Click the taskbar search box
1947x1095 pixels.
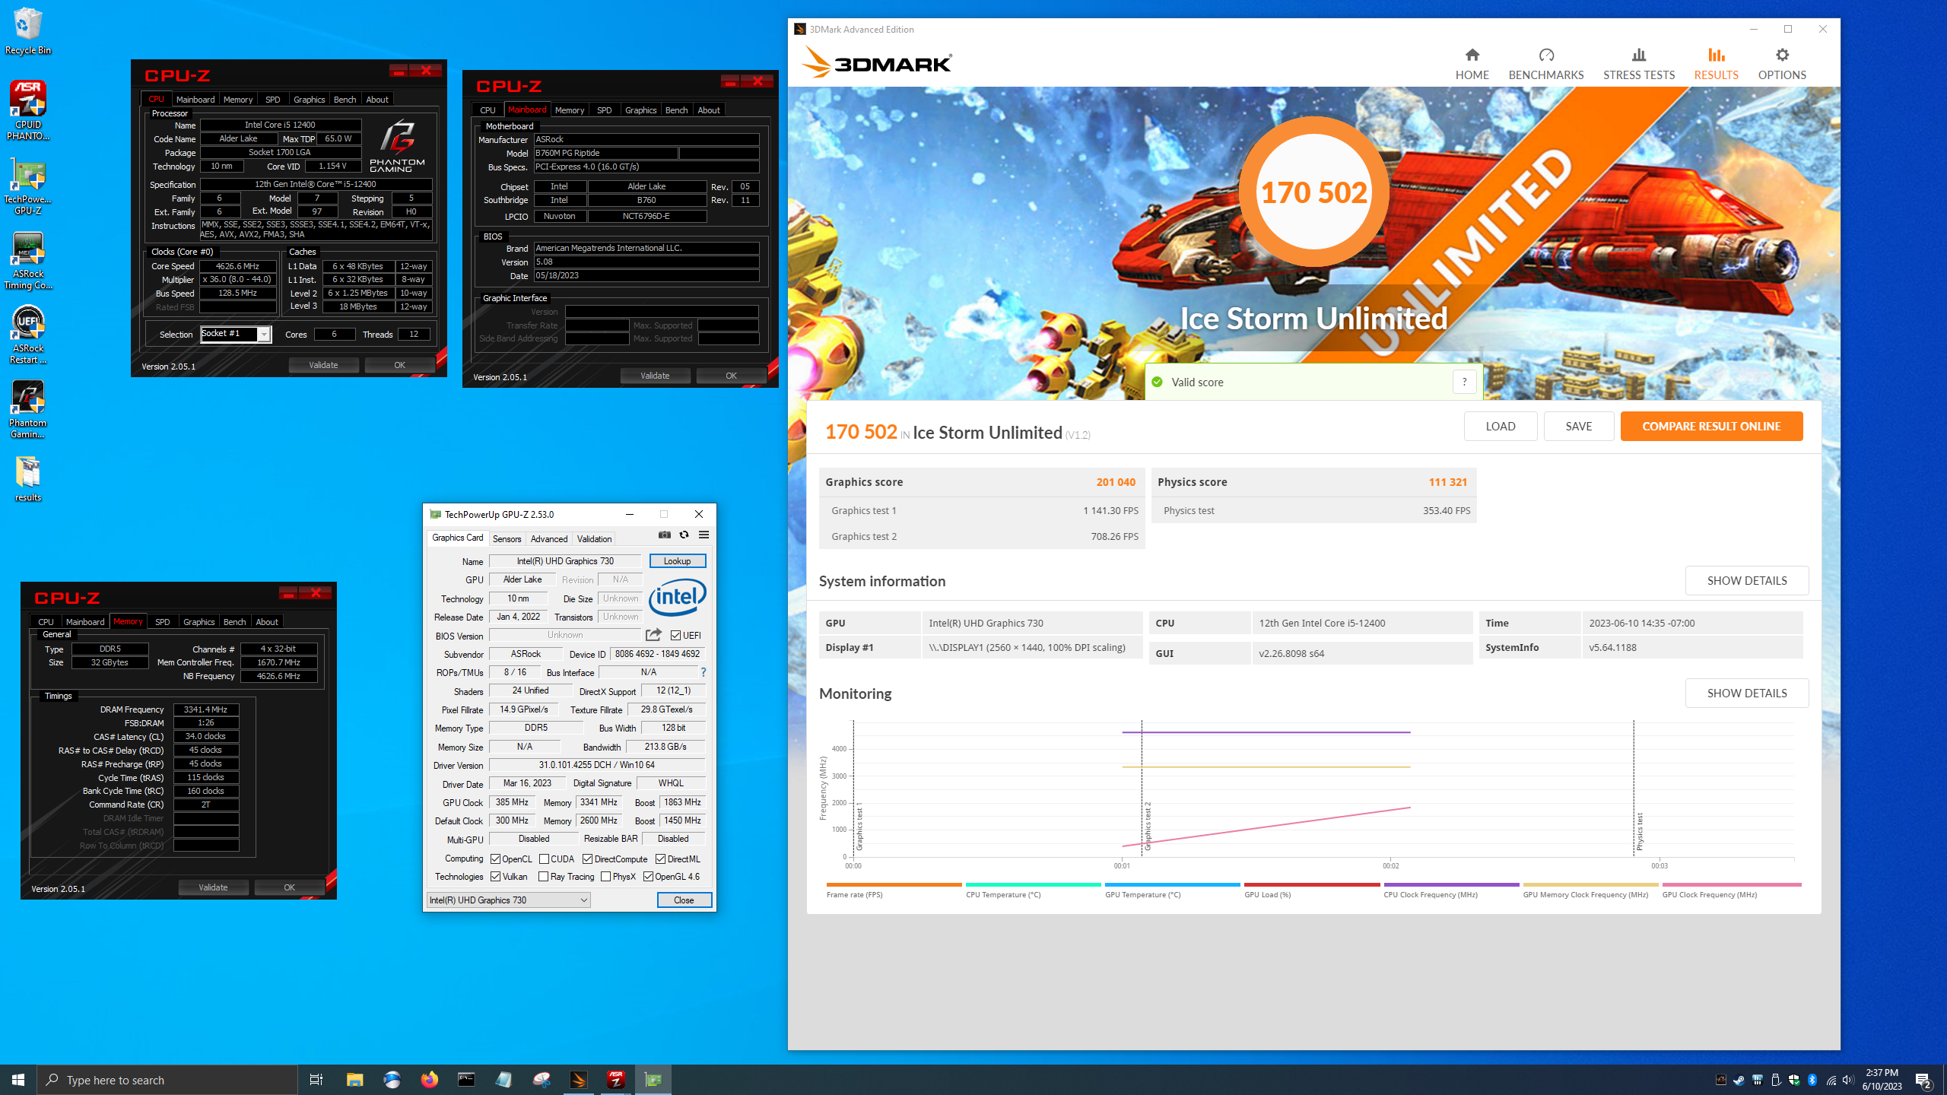(x=167, y=1080)
